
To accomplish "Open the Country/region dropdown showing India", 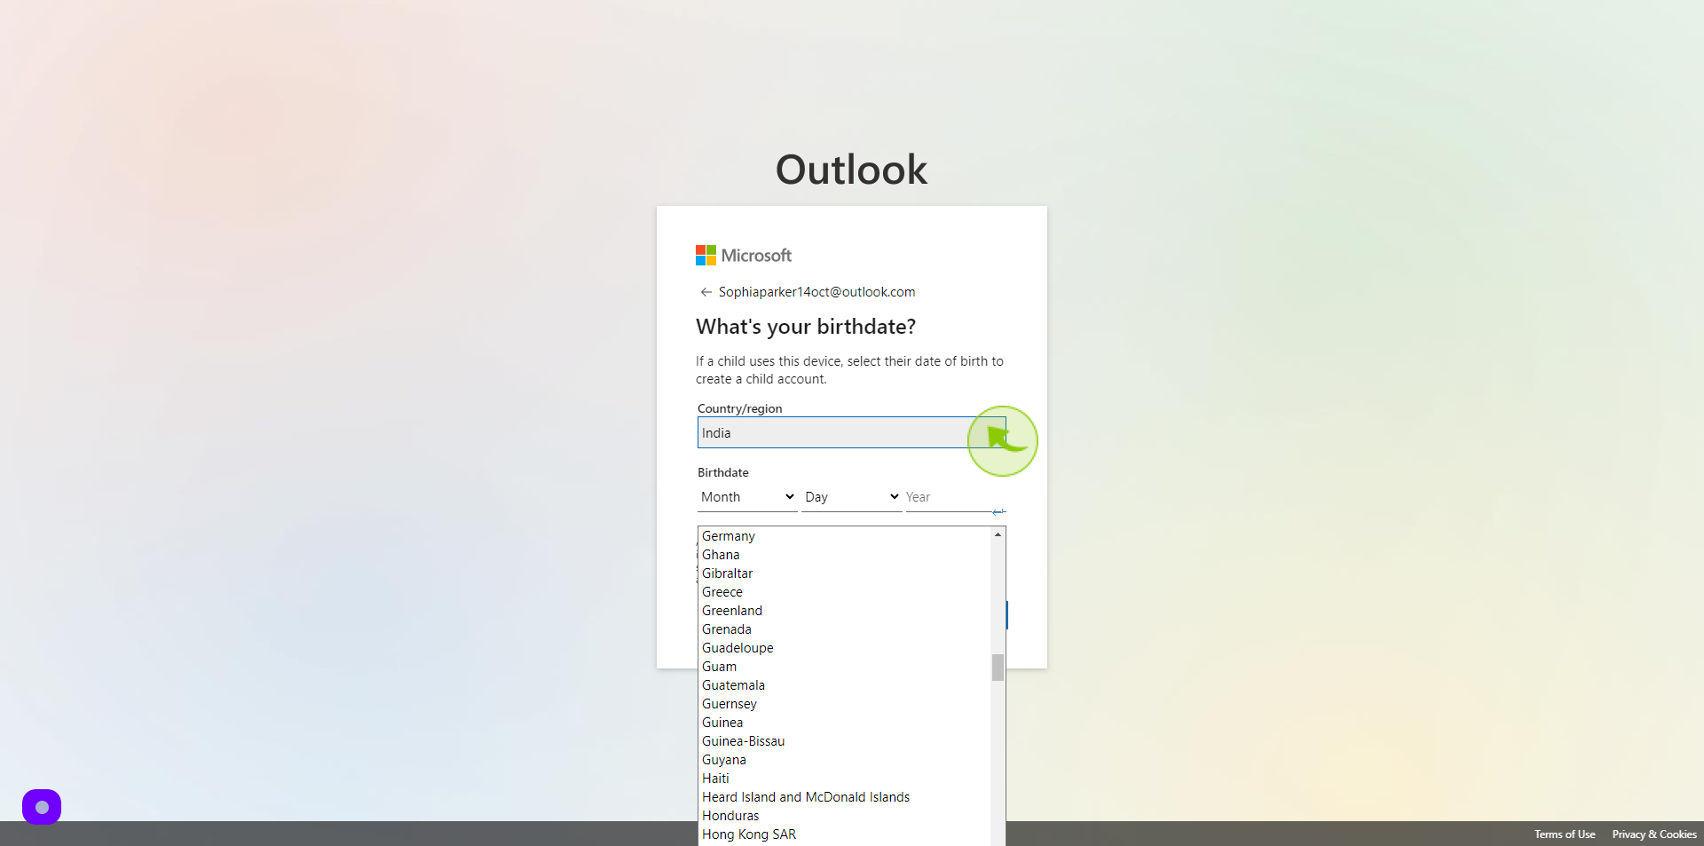I will click(851, 433).
